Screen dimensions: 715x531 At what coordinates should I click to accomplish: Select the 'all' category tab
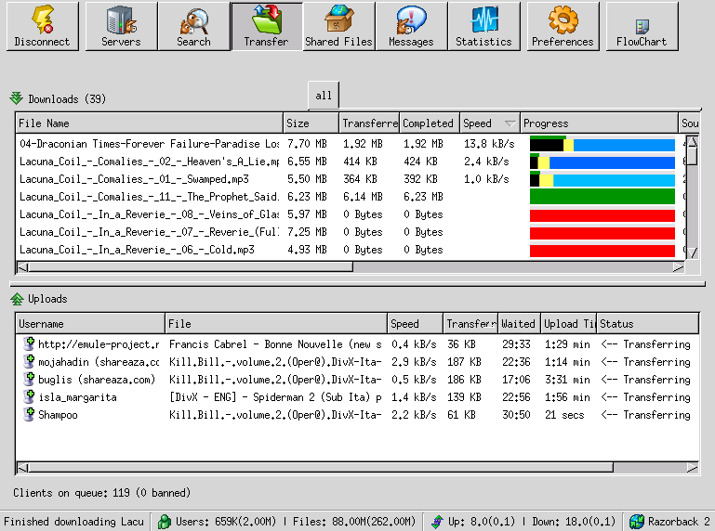point(324,96)
